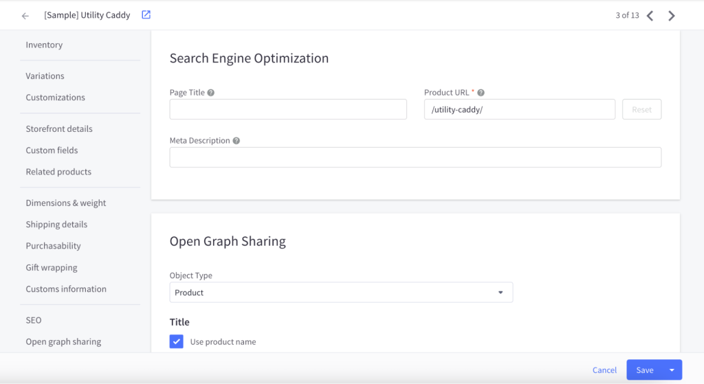Go to next product with right chevron
704x384 pixels.
tap(672, 16)
